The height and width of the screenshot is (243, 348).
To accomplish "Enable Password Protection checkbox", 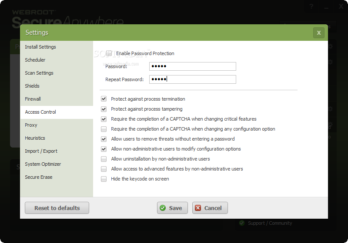I will [109, 53].
